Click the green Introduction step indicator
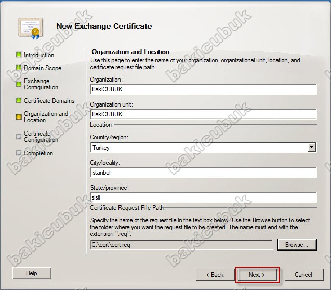Viewport: 331px width, 290px height. click(19, 55)
